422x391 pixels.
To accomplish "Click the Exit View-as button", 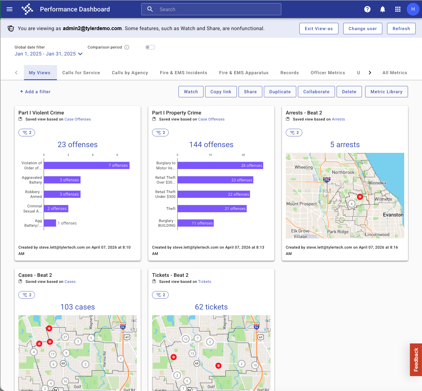I will point(319,29).
